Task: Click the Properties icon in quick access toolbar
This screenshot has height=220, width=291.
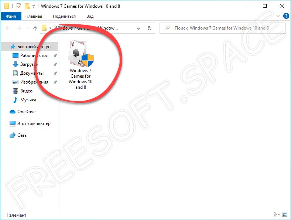Action: coord(19,6)
